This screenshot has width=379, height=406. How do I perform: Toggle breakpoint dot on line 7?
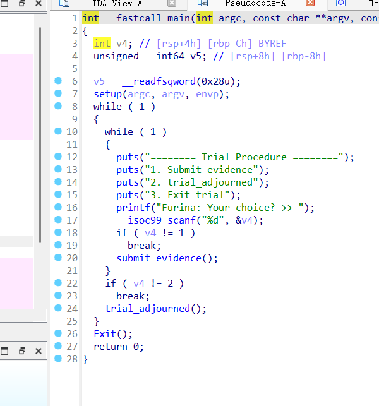pyautogui.click(x=58, y=93)
